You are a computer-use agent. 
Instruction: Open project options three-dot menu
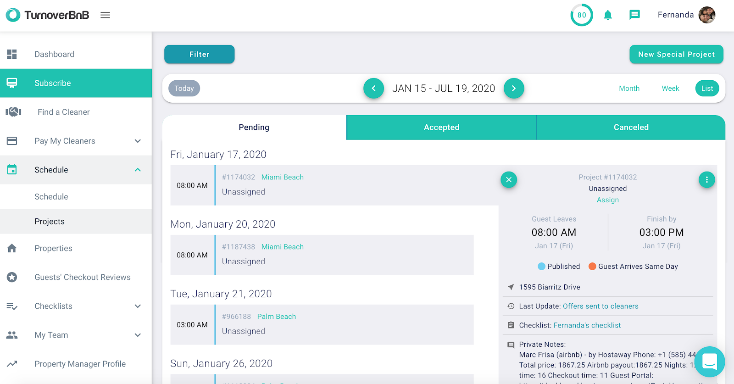pos(706,179)
